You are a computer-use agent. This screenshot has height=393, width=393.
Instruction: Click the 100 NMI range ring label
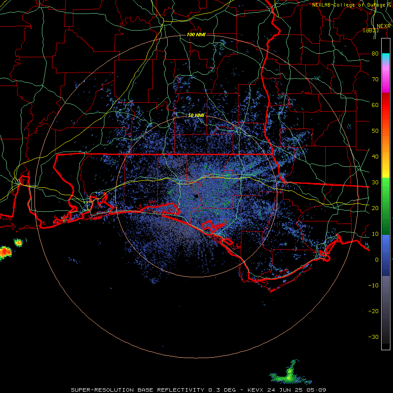click(196, 34)
